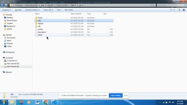Open the Music library
This screenshot has width=187, height=105.
pos(9,41)
